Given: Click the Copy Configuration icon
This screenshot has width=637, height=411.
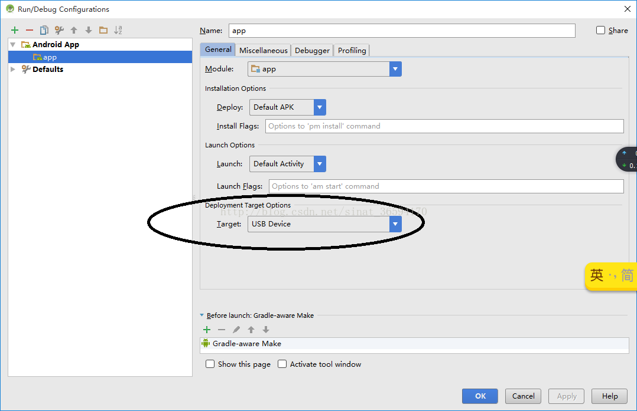Looking at the screenshot, I should 44,30.
